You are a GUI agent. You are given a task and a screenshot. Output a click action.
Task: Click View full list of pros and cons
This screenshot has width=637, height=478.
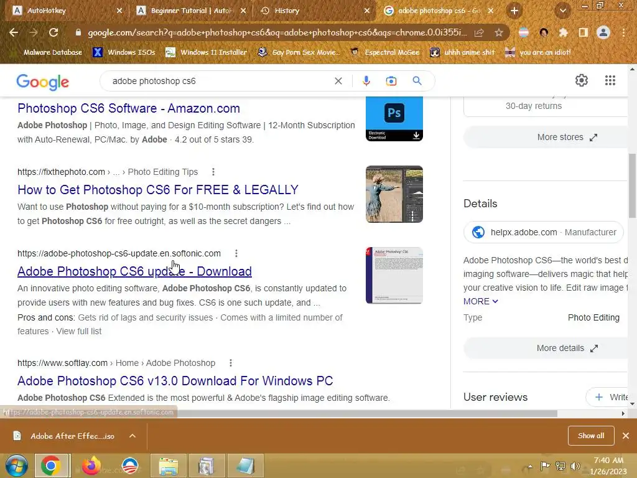(x=79, y=331)
